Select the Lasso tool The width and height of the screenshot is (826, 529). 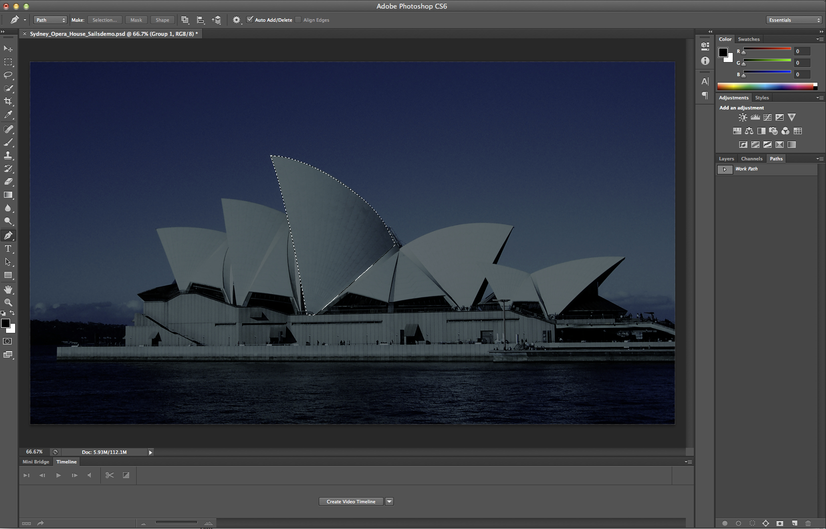pos(8,75)
